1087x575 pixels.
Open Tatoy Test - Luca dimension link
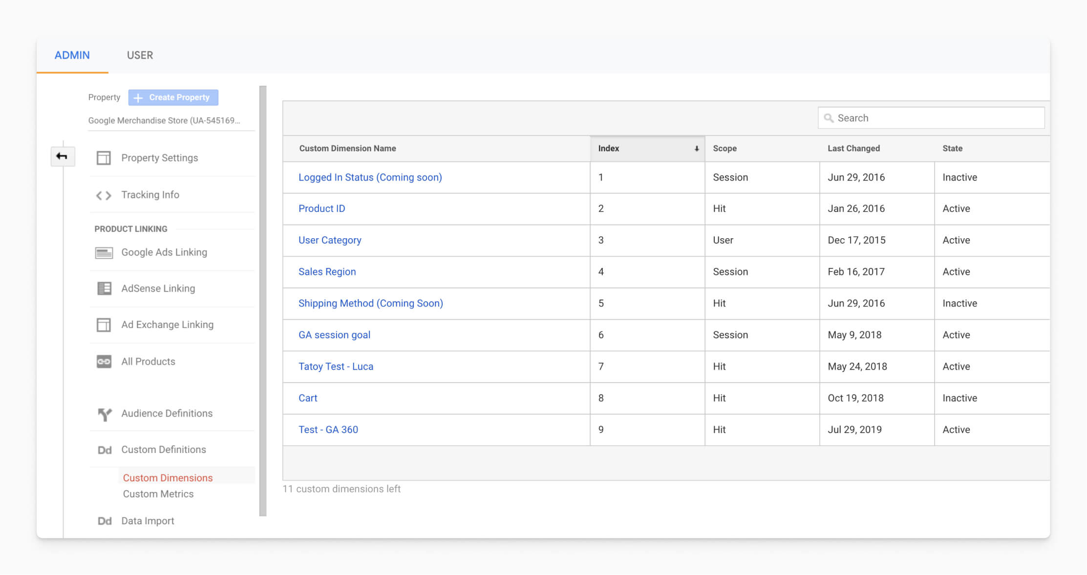pos(336,367)
